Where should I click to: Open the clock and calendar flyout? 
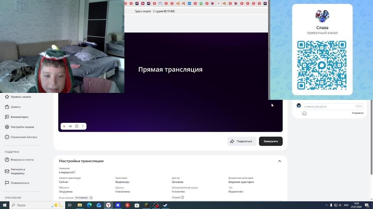356,205
